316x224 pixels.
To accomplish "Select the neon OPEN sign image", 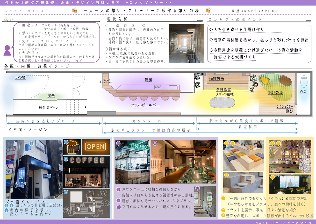I will [96, 147].
